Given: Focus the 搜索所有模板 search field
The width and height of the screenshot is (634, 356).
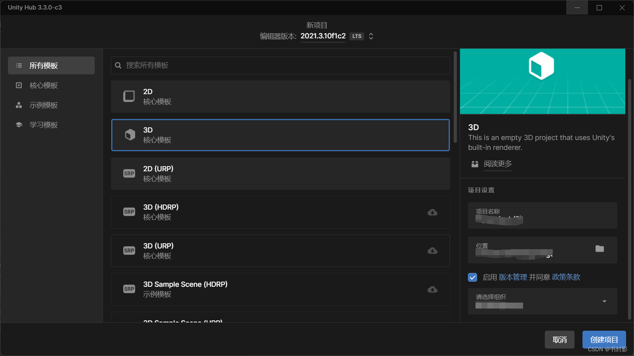Looking at the screenshot, I should [281, 65].
